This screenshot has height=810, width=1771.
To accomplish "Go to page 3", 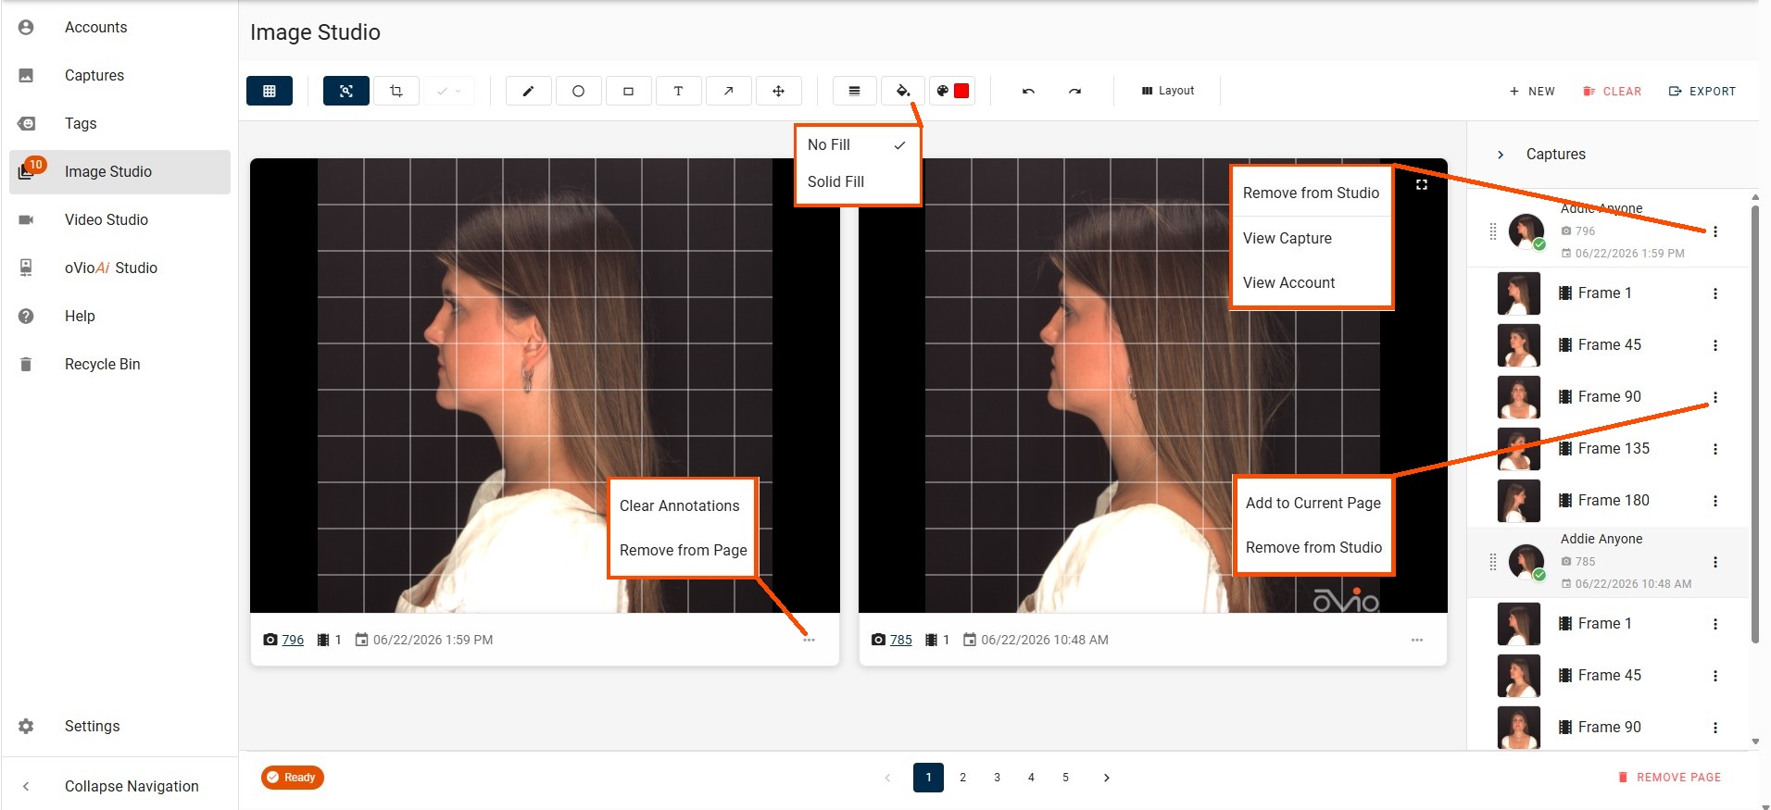I will point(997,778).
